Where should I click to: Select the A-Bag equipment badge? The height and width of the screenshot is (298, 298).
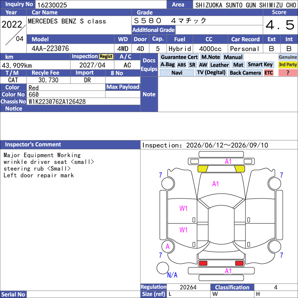point(167,65)
